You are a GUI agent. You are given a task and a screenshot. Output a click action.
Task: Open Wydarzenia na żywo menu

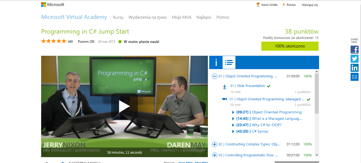pos(147,17)
